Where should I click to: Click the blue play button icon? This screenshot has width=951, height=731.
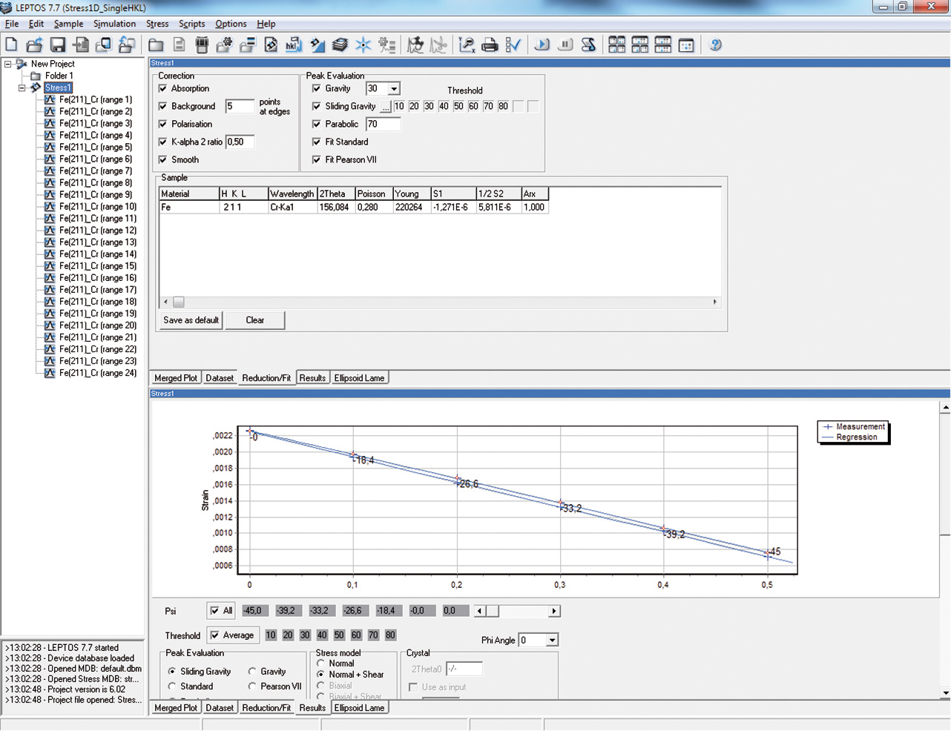point(542,45)
